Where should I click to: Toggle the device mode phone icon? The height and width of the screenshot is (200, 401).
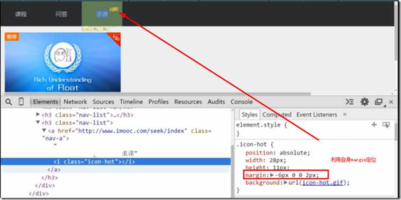(21, 102)
